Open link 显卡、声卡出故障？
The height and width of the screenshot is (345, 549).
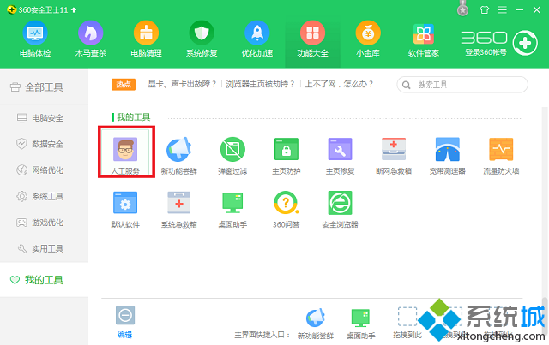tap(182, 84)
